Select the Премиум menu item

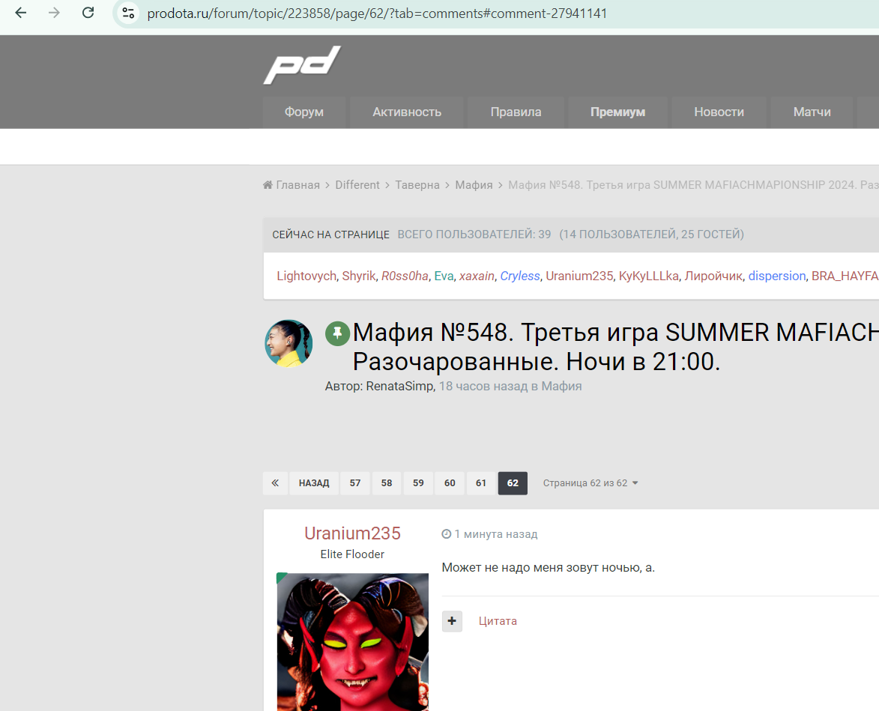pos(617,112)
